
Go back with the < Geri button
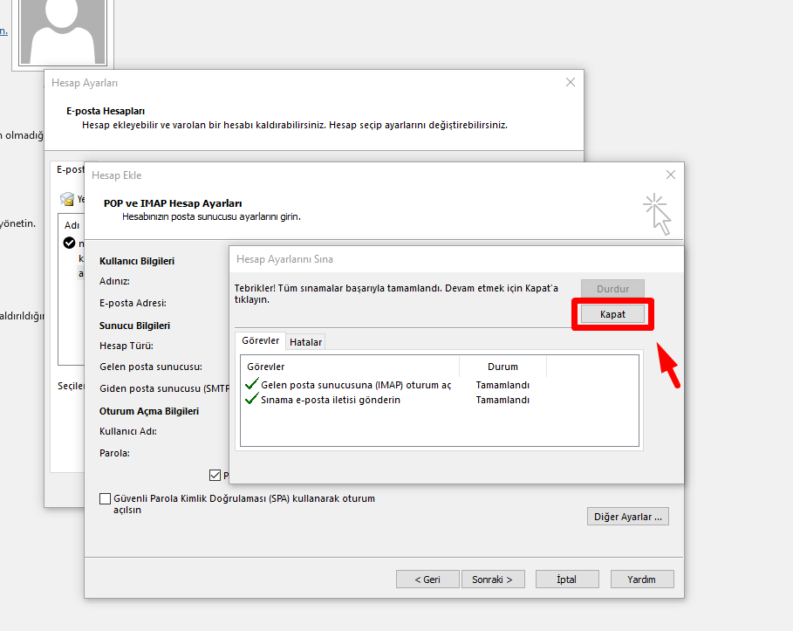click(427, 579)
